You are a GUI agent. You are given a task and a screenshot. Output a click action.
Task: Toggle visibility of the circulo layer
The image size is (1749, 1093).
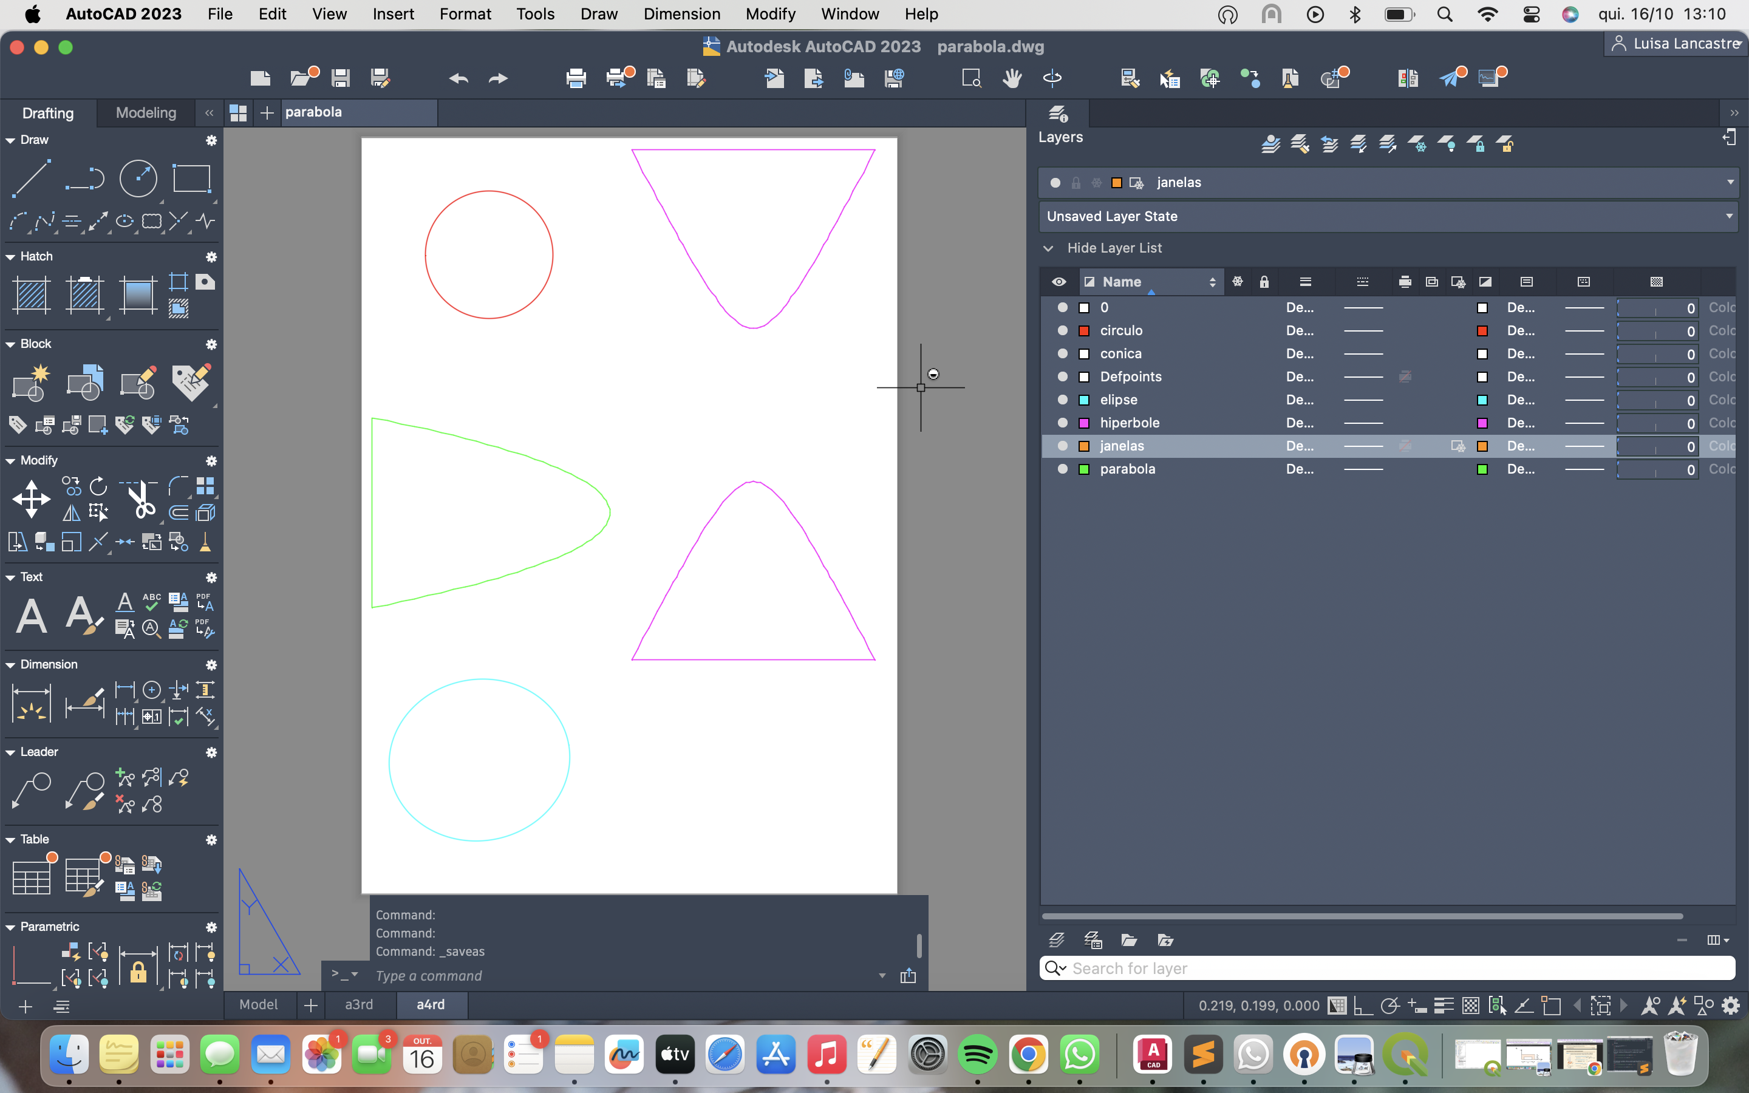tap(1062, 330)
